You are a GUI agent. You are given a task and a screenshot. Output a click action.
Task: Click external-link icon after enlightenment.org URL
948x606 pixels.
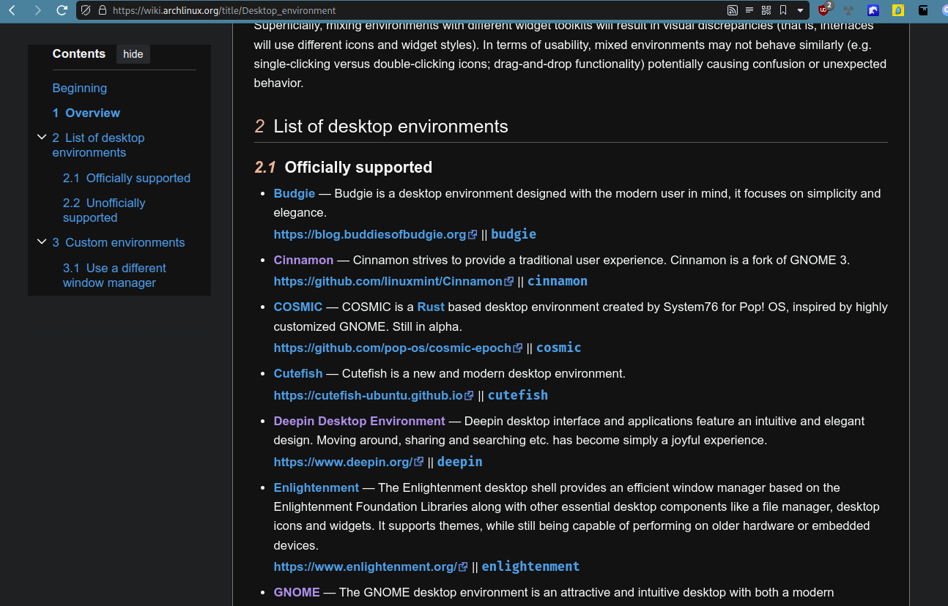click(463, 567)
